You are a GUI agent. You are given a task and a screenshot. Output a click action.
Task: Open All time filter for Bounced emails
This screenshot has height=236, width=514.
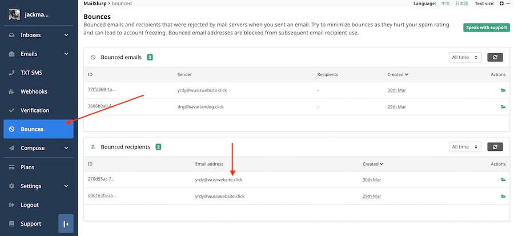click(465, 57)
